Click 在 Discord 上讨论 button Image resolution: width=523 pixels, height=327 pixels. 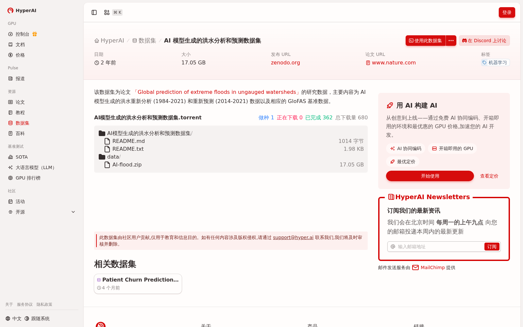pos(484,41)
